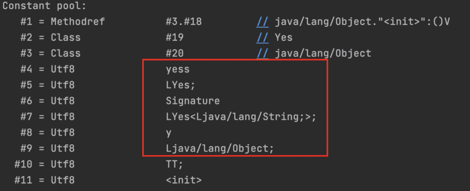Select the "Ljava/lang/Object;" descriptor on entry #9
The image size is (470, 191).
pos(220,148)
